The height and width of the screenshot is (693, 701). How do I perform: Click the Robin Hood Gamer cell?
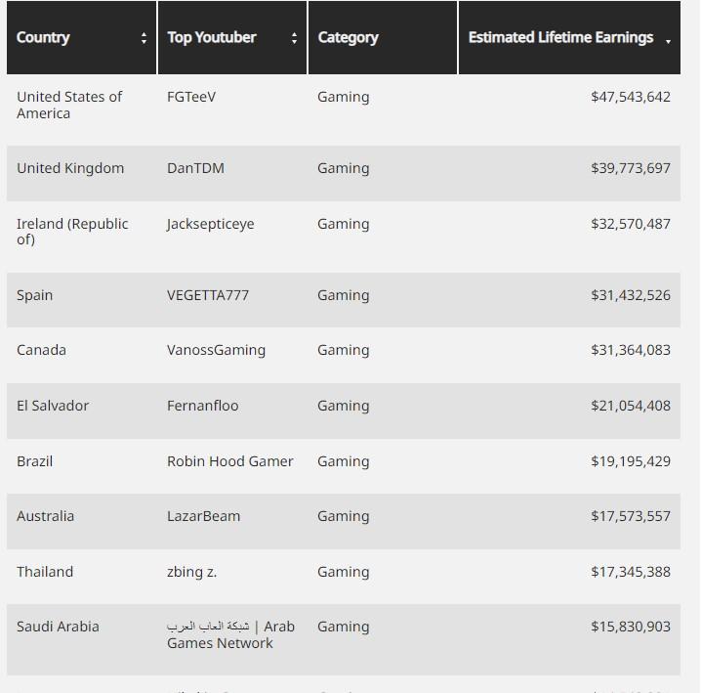click(229, 461)
